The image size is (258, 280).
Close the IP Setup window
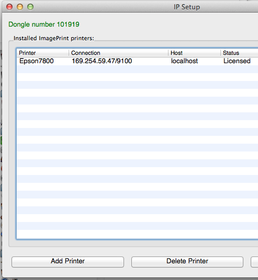coord(9,7)
